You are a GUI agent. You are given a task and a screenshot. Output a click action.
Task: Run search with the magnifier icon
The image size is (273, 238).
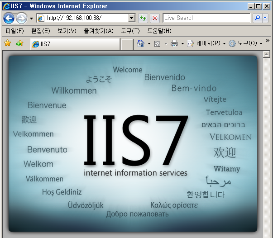[257, 18]
